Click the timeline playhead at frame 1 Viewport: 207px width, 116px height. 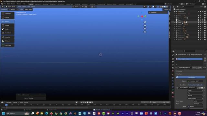[x=6, y=105]
